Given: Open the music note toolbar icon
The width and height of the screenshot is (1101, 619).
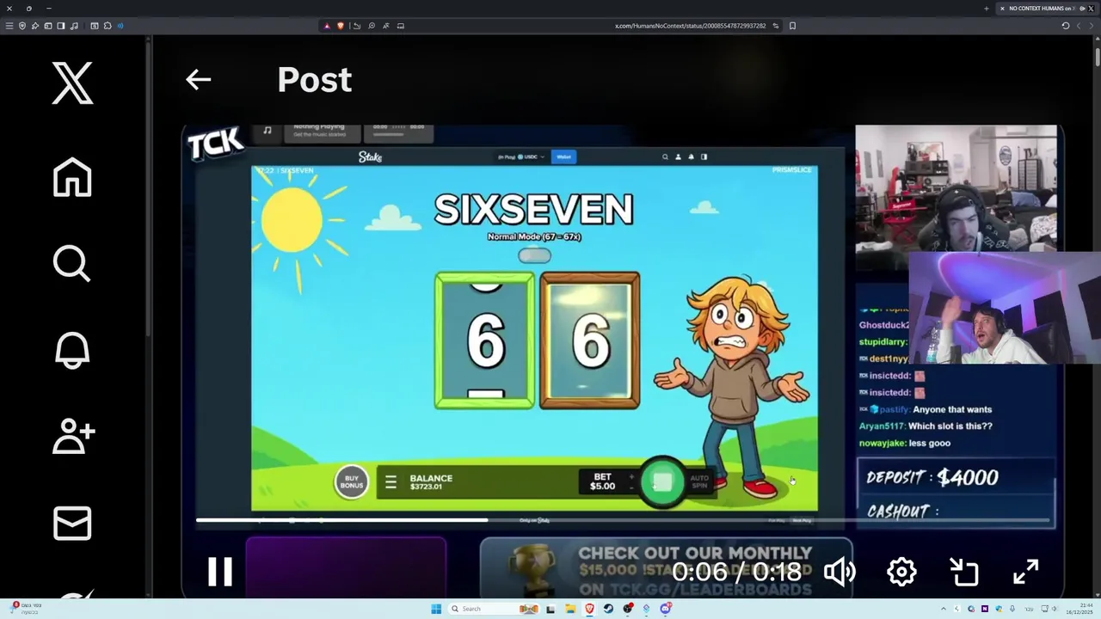Looking at the screenshot, I should pyautogui.click(x=74, y=26).
